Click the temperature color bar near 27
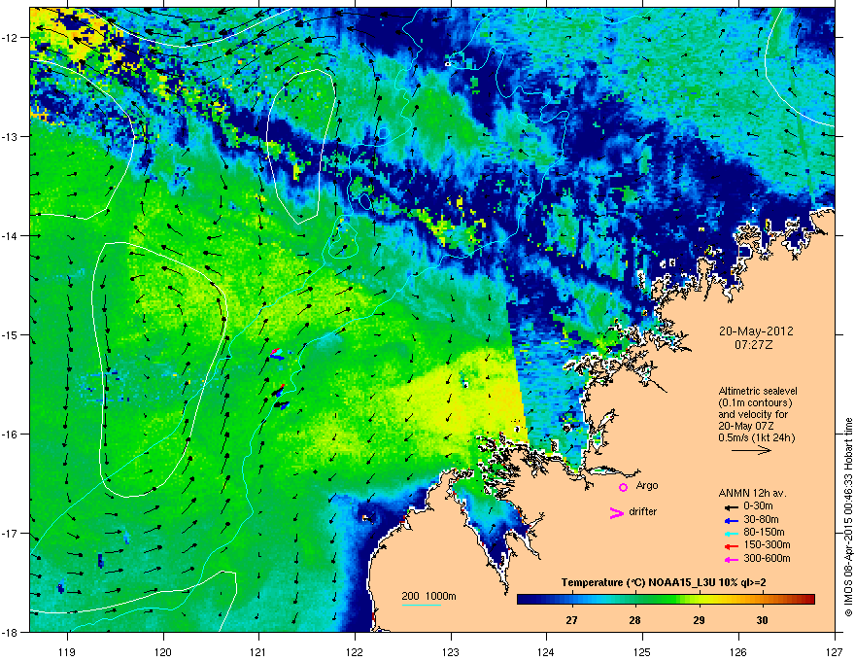The width and height of the screenshot is (855, 661). pos(571,600)
